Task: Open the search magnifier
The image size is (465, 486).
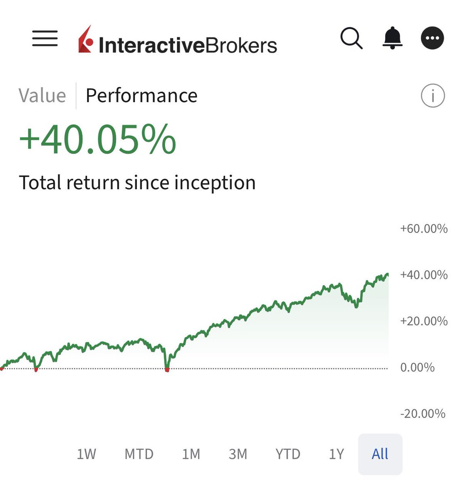Action: pos(351,38)
